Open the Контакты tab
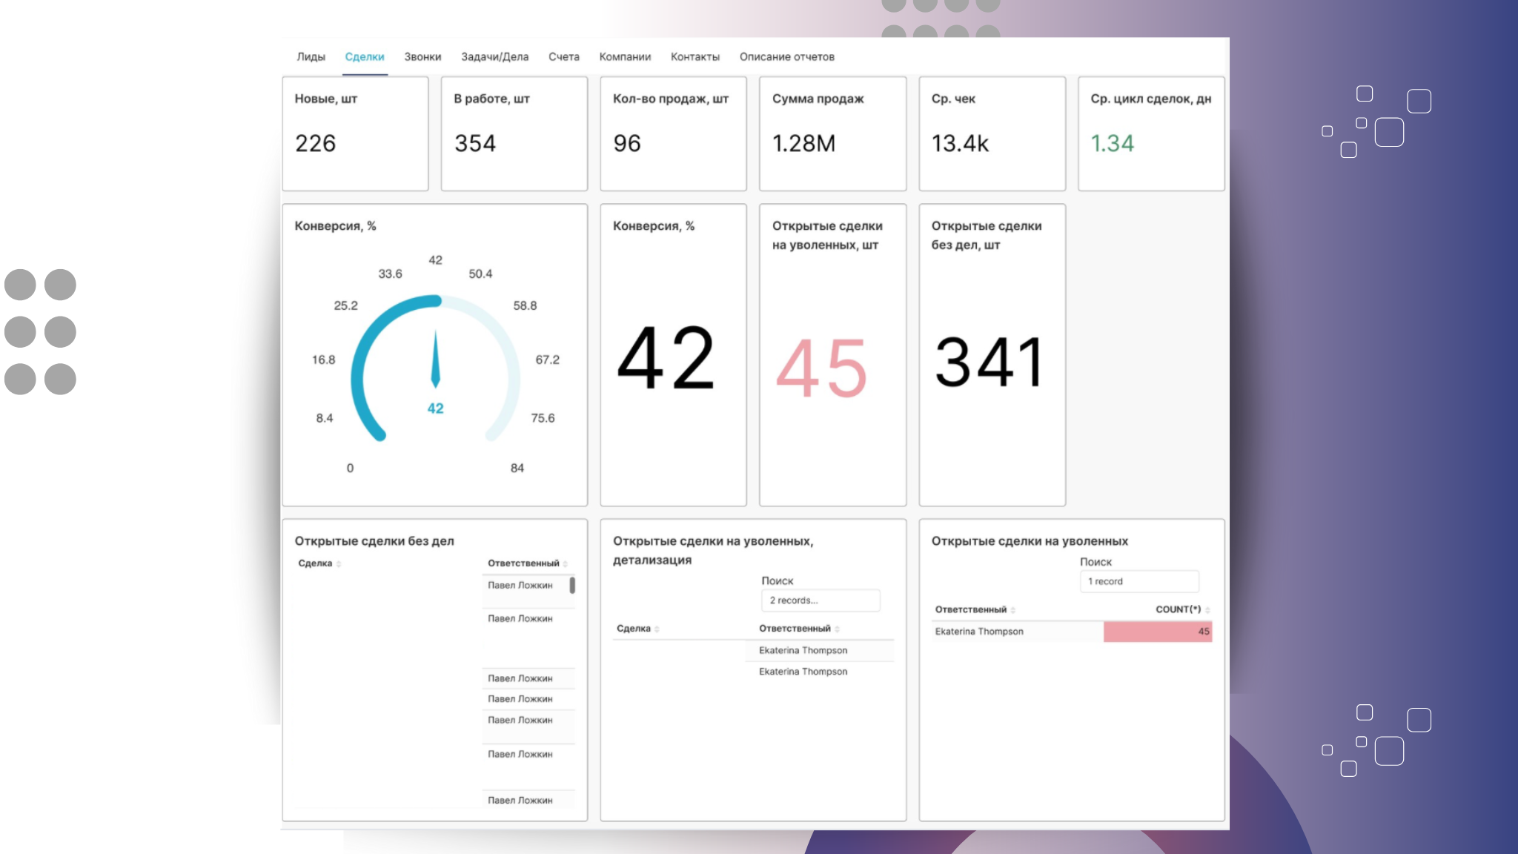This screenshot has width=1518, height=854. (695, 57)
